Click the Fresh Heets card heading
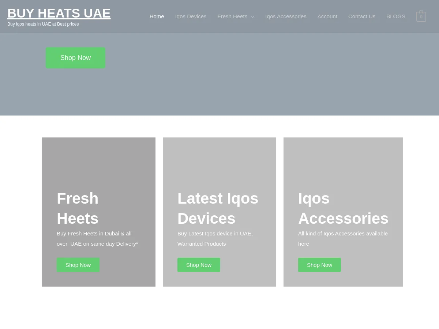 [78, 208]
